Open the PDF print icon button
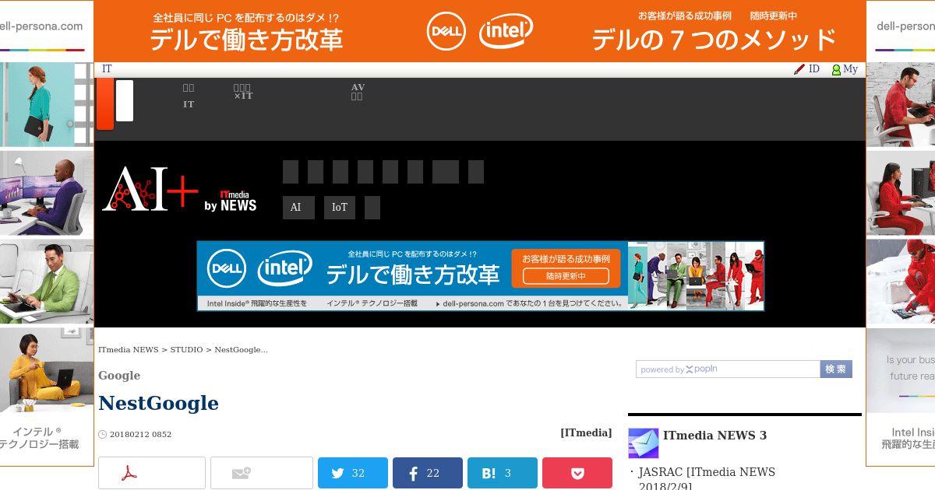This screenshot has height=490, width=935. pyautogui.click(x=152, y=473)
